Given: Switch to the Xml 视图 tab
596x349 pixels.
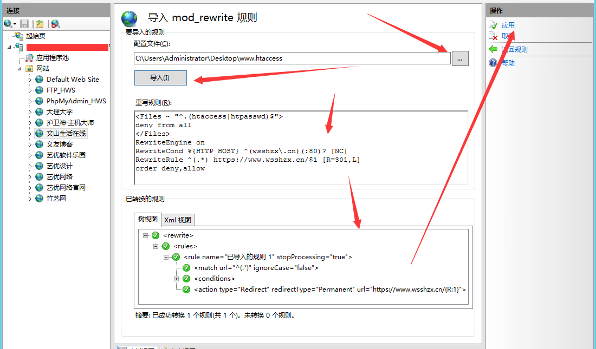Looking at the screenshot, I should 177,220.
